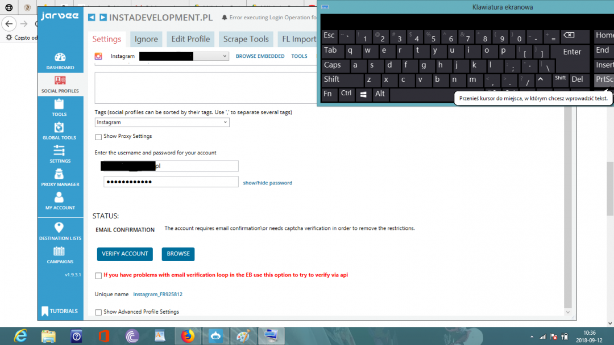
Task: Open Campaigns from sidebar
Action: pos(60,254)
